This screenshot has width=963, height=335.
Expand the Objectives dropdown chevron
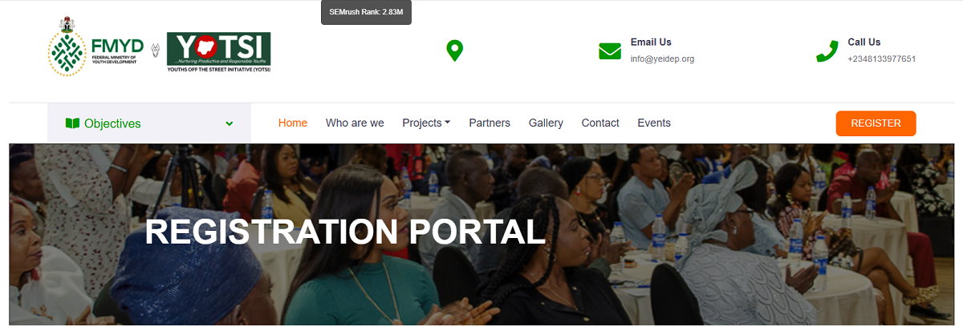(230, 123)
